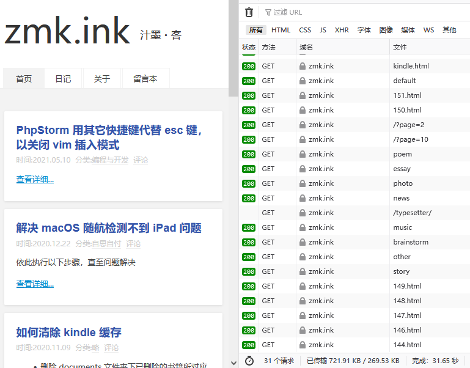470x368 pixels.
Task: Click the 200 status badge for music
Action: 249,227
